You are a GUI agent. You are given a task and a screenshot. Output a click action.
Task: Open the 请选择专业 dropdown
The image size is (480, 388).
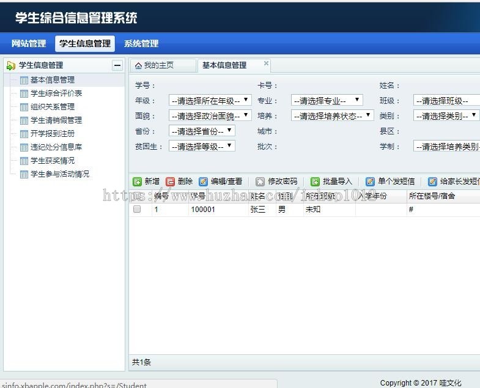[x=327, y=100]
